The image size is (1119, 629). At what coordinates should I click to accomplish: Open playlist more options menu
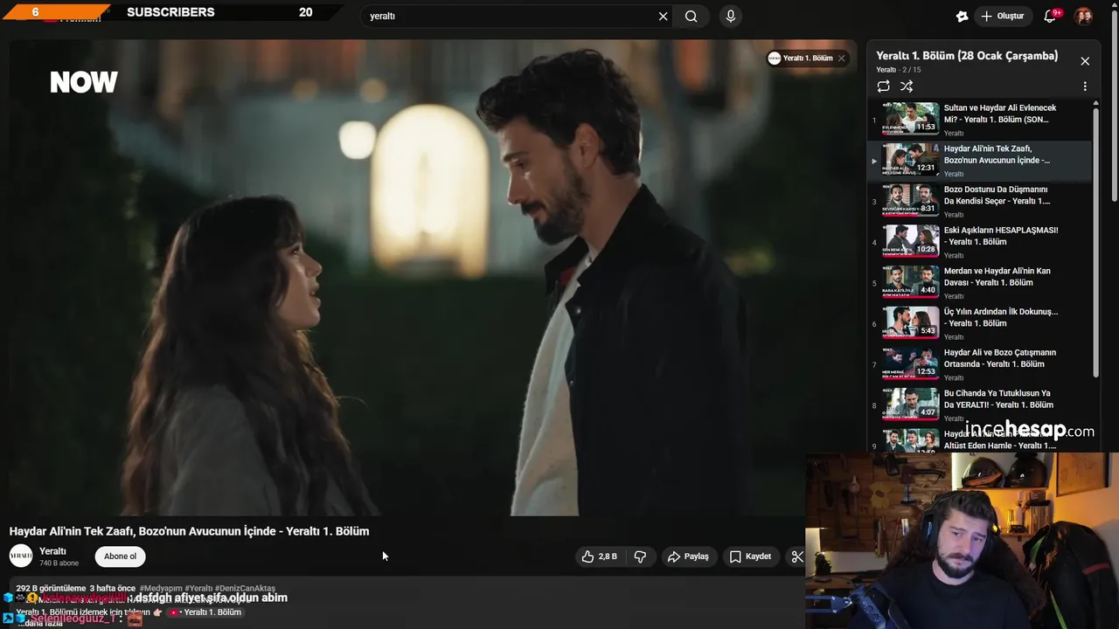pos(1085,86)
